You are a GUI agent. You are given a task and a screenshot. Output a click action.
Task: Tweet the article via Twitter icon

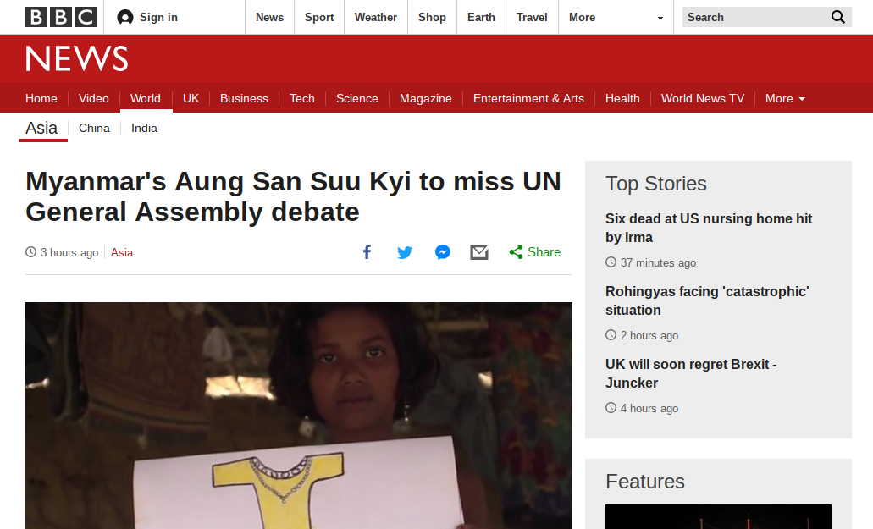(405, 252)
